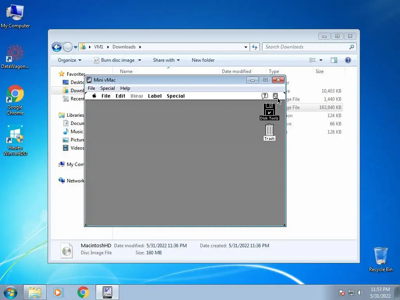
Task: Click Downloads in the address breadcrumb
Action: (124, 47)
